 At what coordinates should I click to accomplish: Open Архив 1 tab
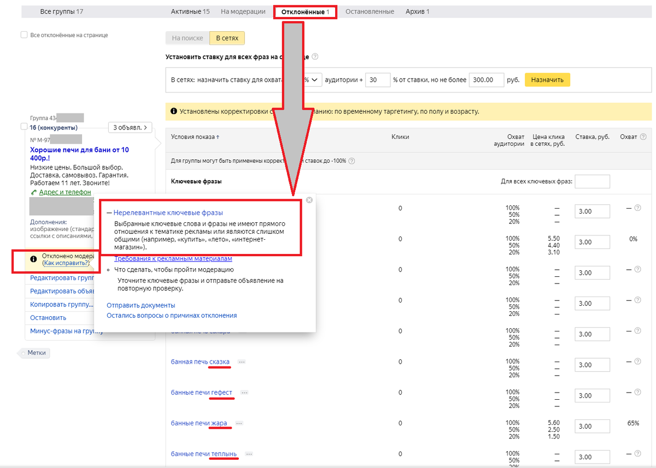point(418,11)
